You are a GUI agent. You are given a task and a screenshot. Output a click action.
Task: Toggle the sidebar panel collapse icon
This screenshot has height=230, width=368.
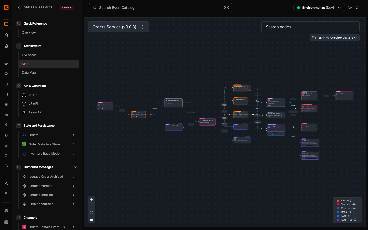tap(6, 222)
